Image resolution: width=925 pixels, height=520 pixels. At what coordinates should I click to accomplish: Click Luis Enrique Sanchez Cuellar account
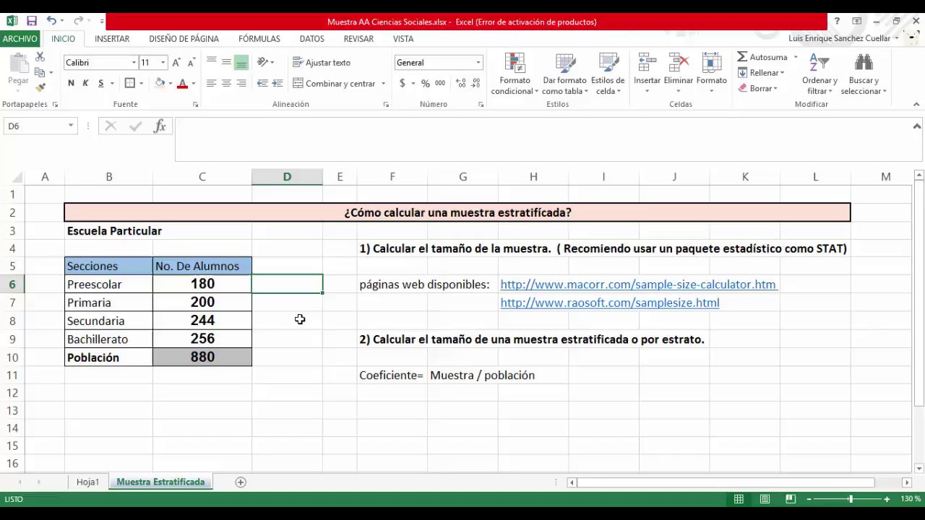(x=839, y=38)
